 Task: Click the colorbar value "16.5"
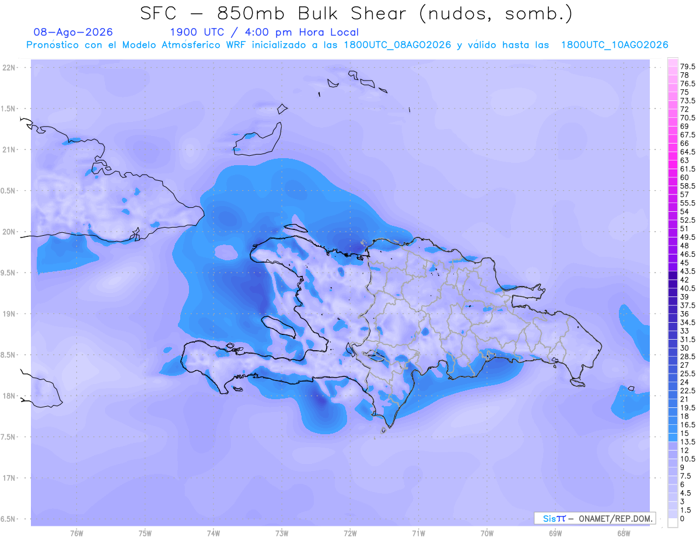pyautogui.click(x=688, y=424)
